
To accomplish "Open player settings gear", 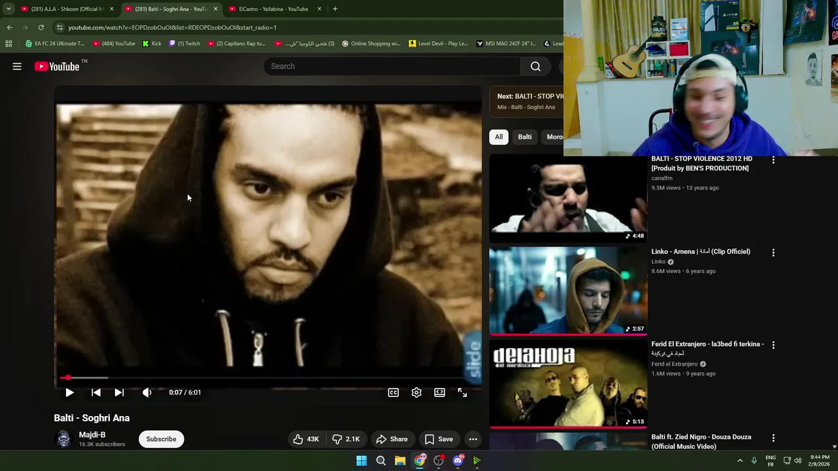I will (x=416, y=392).
